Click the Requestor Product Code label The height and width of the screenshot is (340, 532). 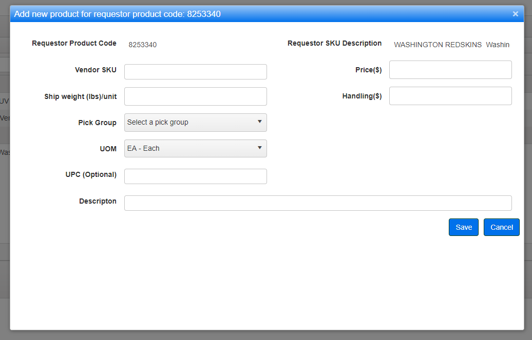point(74,44)
